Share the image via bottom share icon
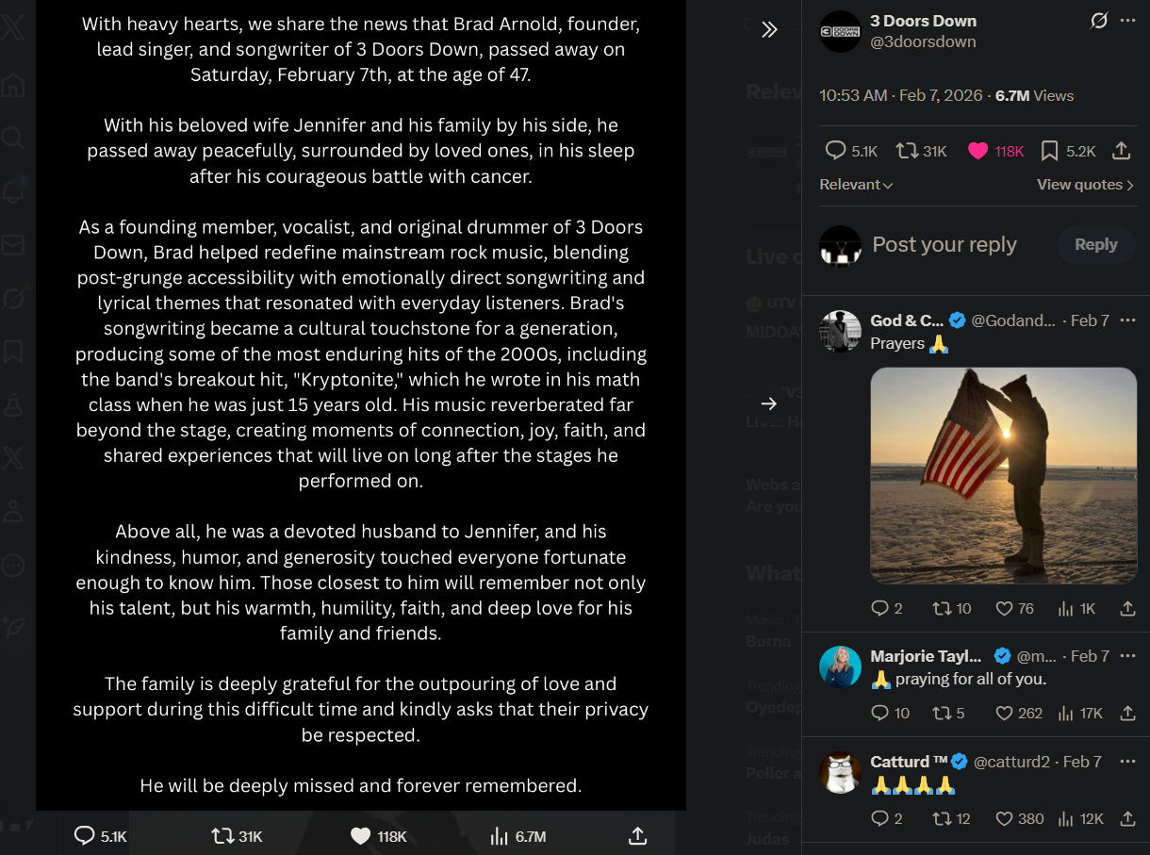Screen dimensions: 1150x855 point(637,835)
